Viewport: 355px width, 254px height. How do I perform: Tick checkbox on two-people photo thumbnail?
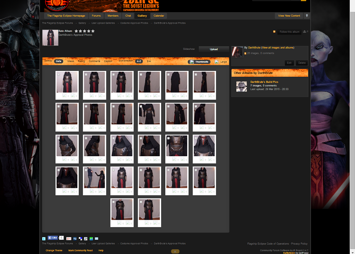pos(86,170)
